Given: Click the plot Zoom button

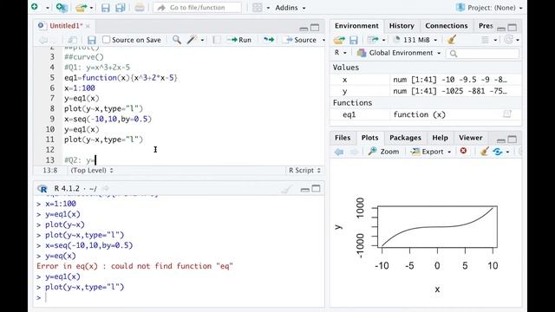Looking at the screenshot, I should point(383,152).
